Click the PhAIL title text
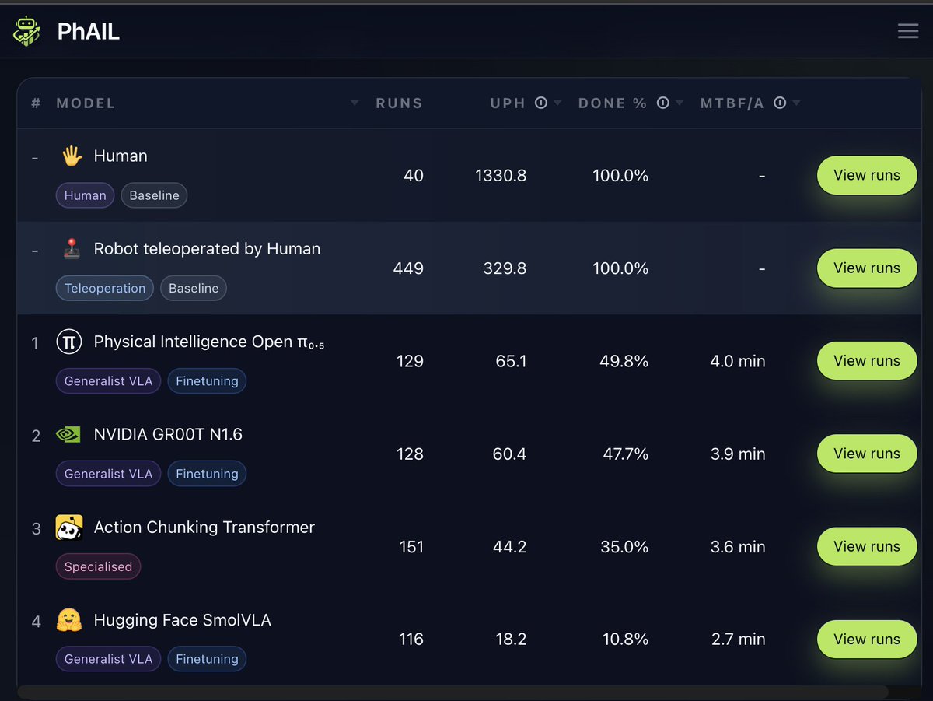The image size is (933, 701). [x=88, y=32]
